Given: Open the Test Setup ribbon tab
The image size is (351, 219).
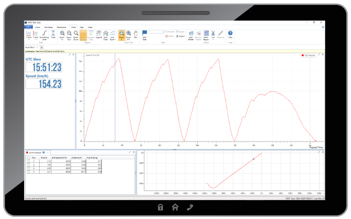Looking at the screenshot, I should (48, 27).
